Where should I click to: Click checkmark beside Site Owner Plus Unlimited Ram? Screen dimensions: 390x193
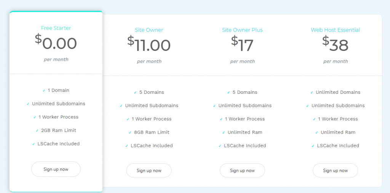tap(224, 133)
